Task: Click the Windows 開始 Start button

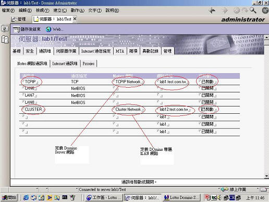Action: click(9, 197)
